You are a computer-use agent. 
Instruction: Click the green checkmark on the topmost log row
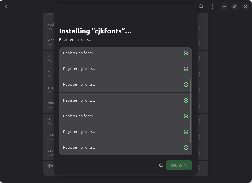(x=186, y=53)
